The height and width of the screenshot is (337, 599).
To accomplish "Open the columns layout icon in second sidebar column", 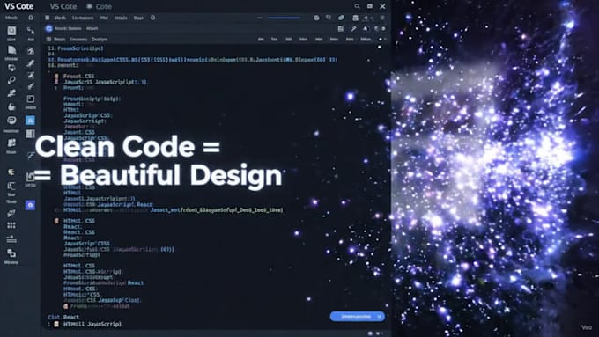I will point(30,134).
